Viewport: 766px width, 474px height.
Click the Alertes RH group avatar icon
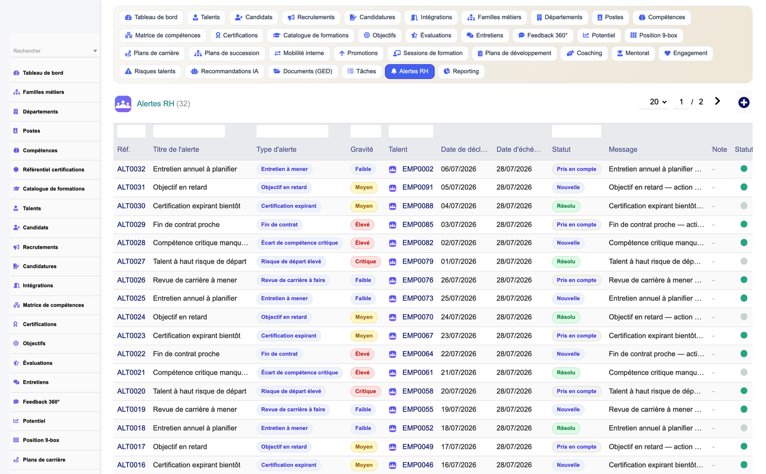(123, 103)
